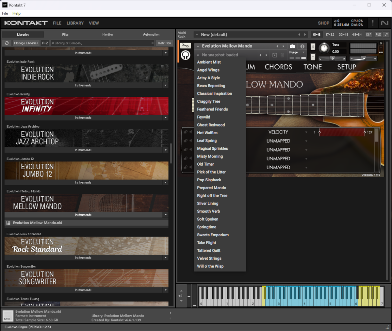
Task: Toggle the Instr Nav pane
Action: coord(164,43)
